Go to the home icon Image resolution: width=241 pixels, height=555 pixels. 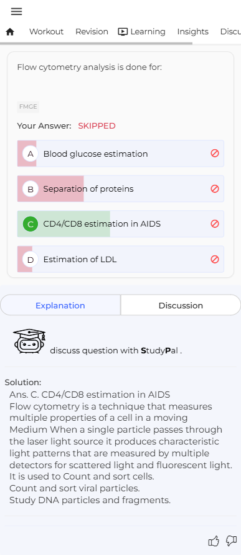10,32
